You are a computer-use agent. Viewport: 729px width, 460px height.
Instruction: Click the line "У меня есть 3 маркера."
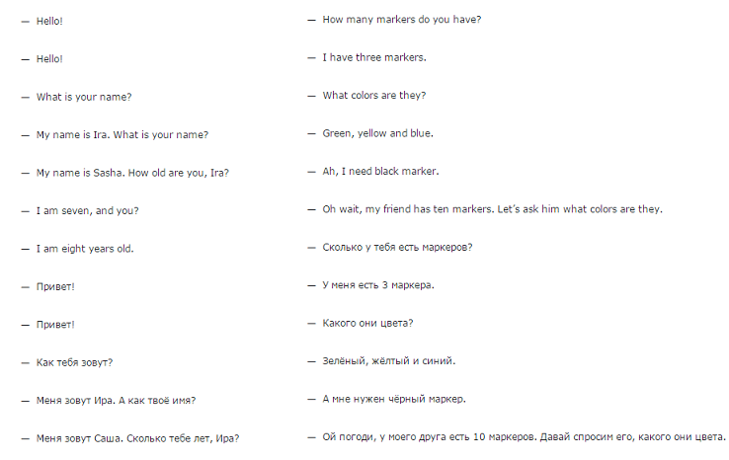pos(378,285)
